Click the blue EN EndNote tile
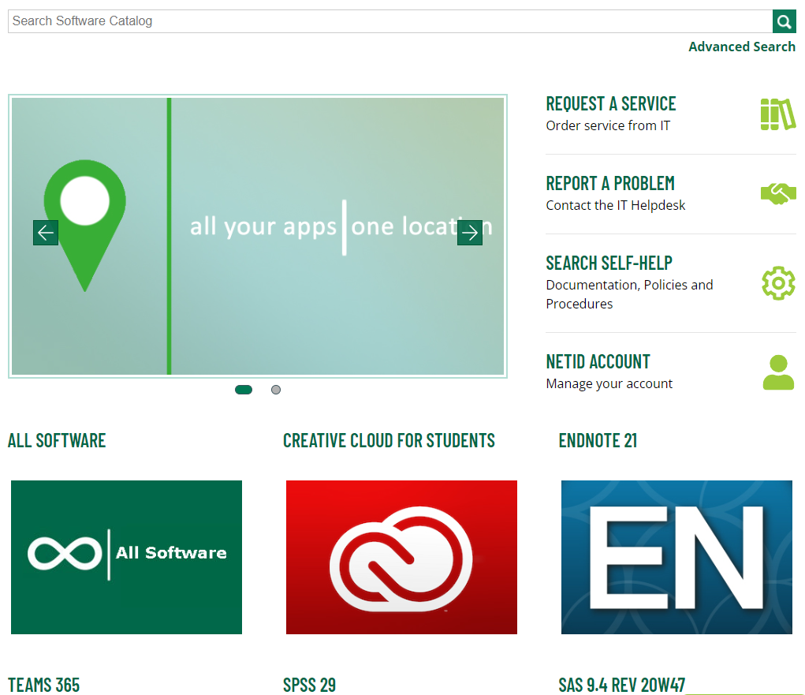 (676, 557)
